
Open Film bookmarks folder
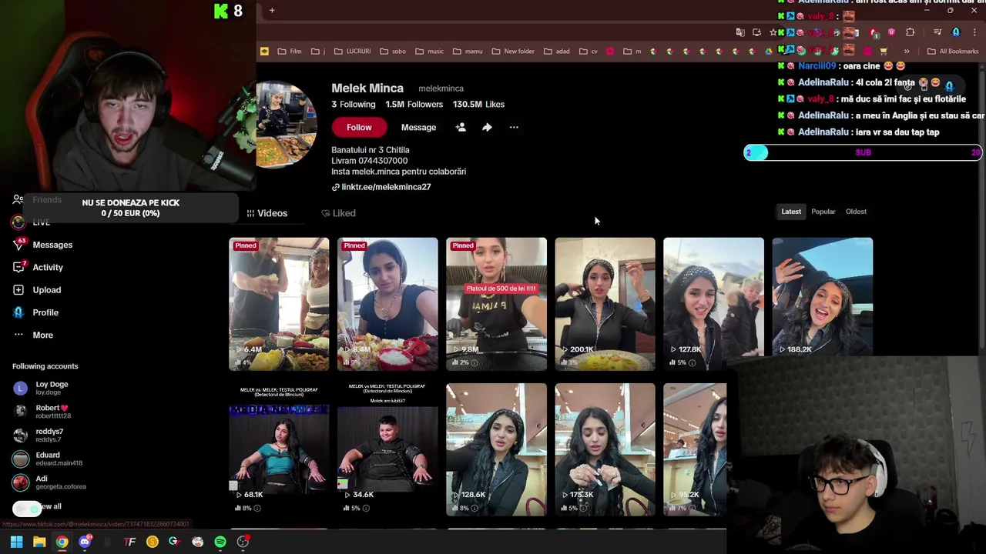pos(290,52)
